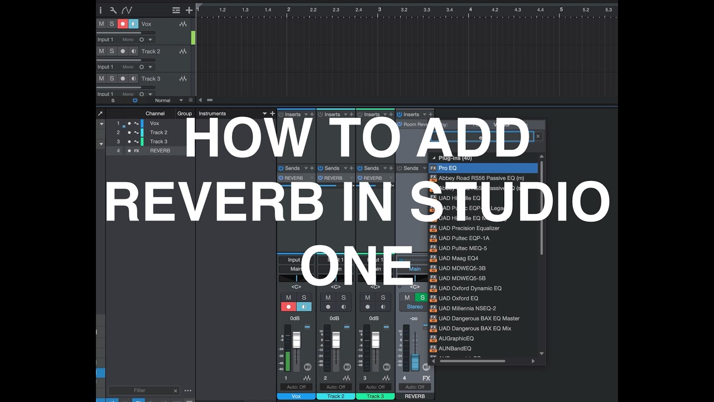Open the track list icon

(176, 10)
